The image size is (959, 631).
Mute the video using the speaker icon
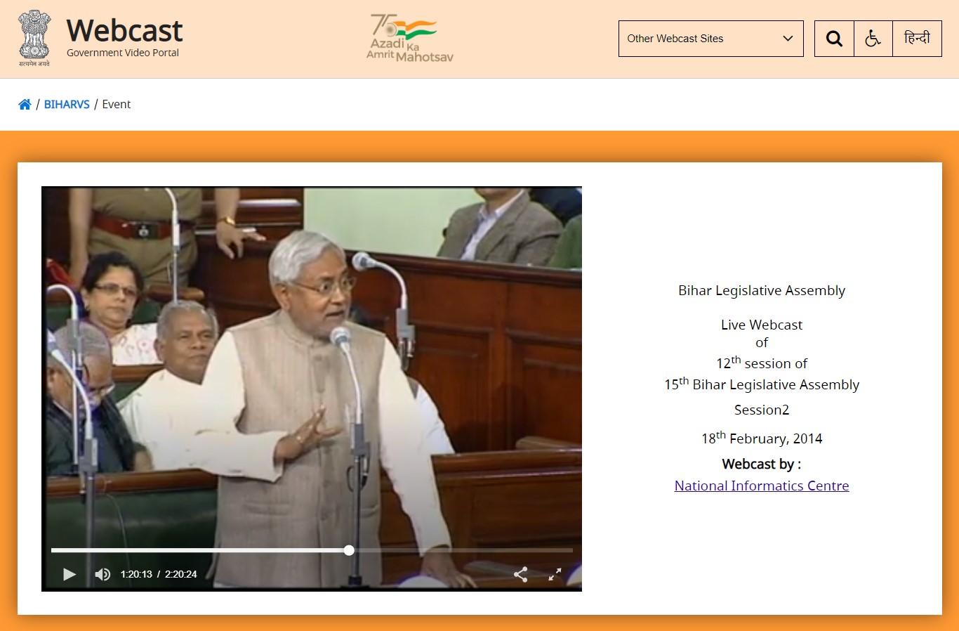pos(102,574)
